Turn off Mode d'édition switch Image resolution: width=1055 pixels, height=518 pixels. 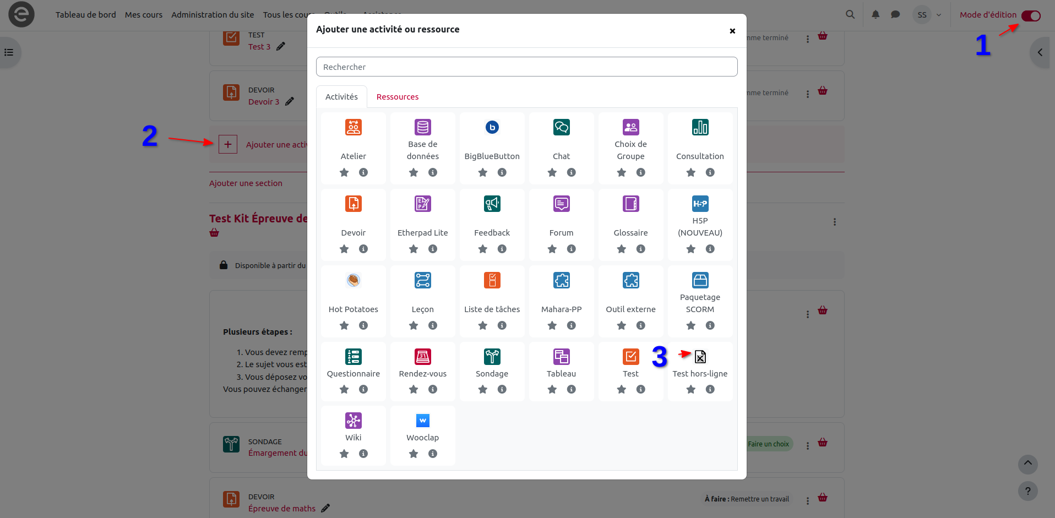(1031, 15)
